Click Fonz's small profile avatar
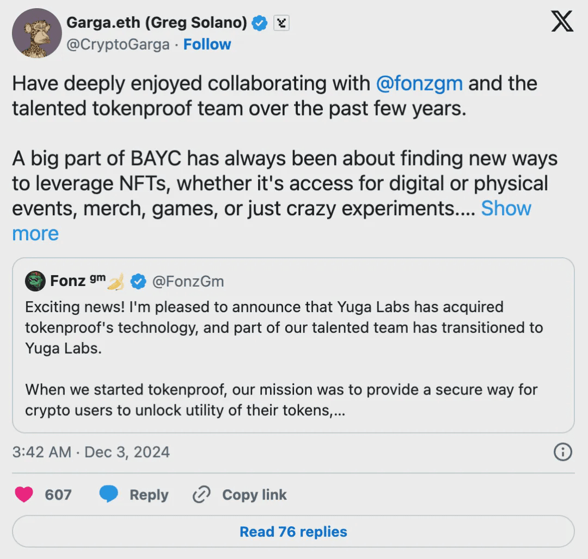Image resolution: width=588 pixels, height=559 pixels. pos(35,281)
